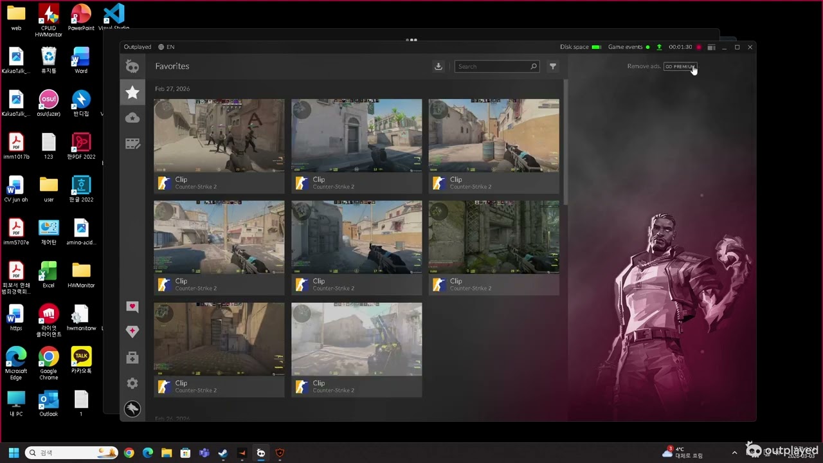Click the import download icon beside search
This screenshot has height=463, width=823.
(x=439, y=66)
